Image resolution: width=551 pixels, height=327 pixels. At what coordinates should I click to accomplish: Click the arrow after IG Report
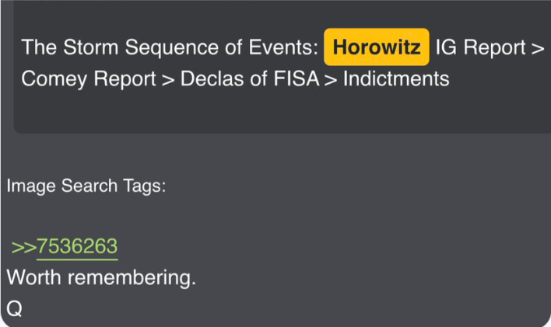(x=538, y=48)
